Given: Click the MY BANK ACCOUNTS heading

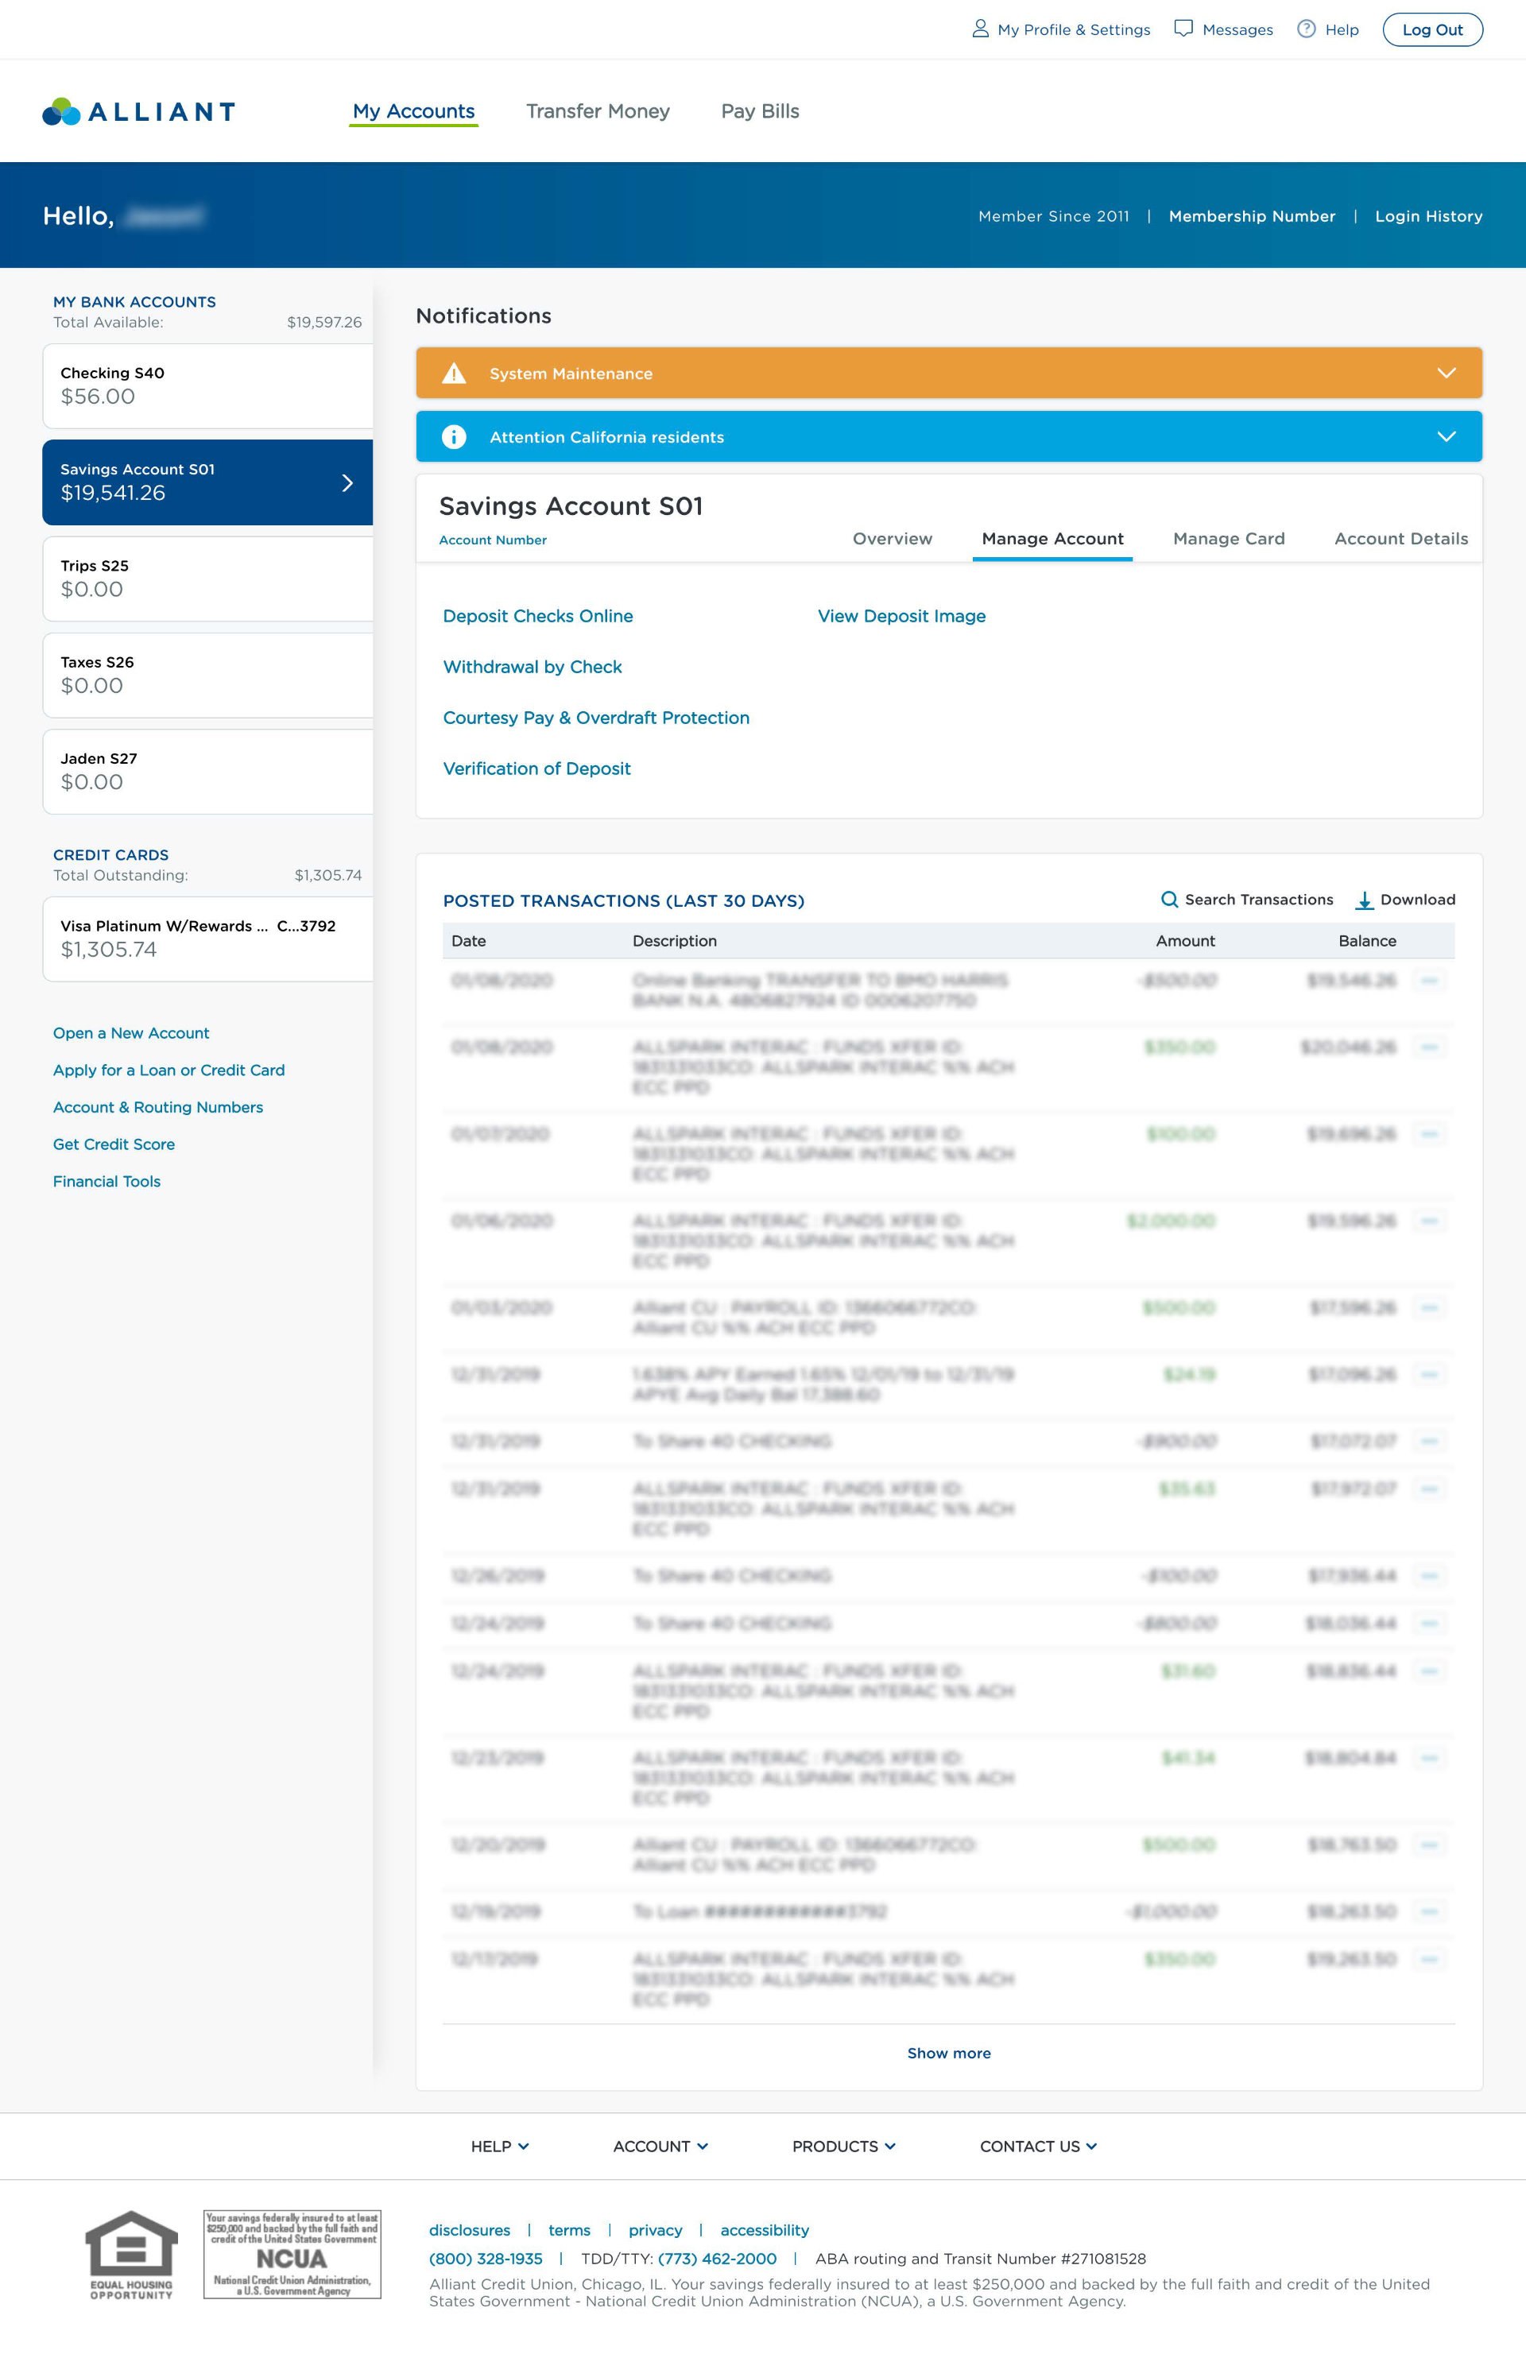Looking at the screenshot, I should click(134, 302).
